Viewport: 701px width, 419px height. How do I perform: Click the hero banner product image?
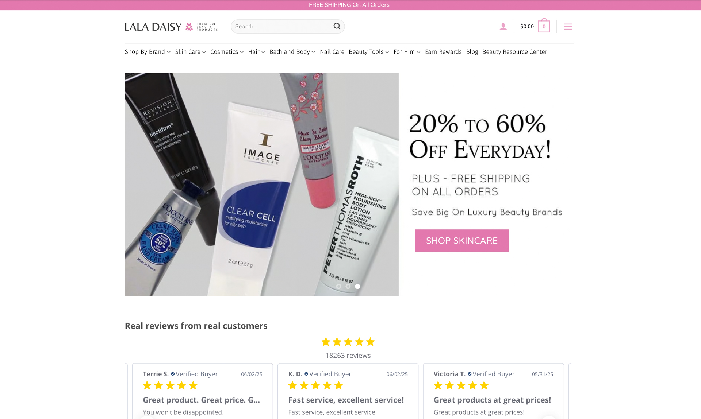pyautogui.click(x=262, y=185)
